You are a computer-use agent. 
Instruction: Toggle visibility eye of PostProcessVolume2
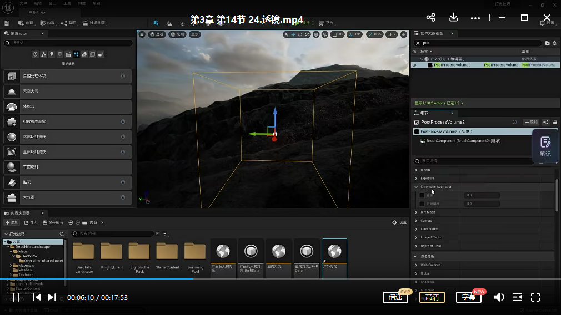415,65
